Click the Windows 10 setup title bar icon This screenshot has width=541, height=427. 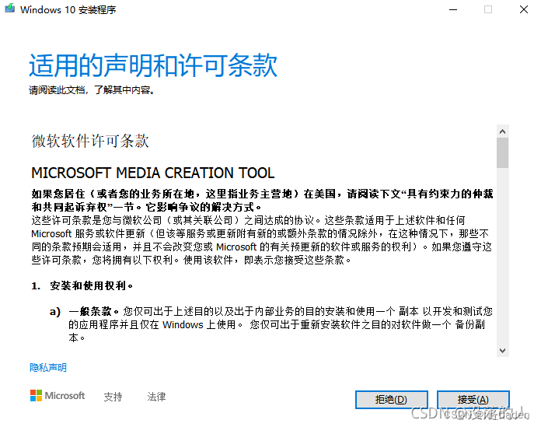[9, 9]
